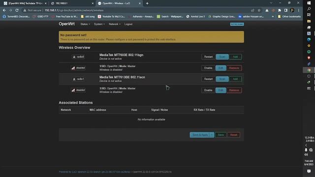Remove the OpenWrt SSID on radio1
Screen dimensions: 315x177
point(234,90)
